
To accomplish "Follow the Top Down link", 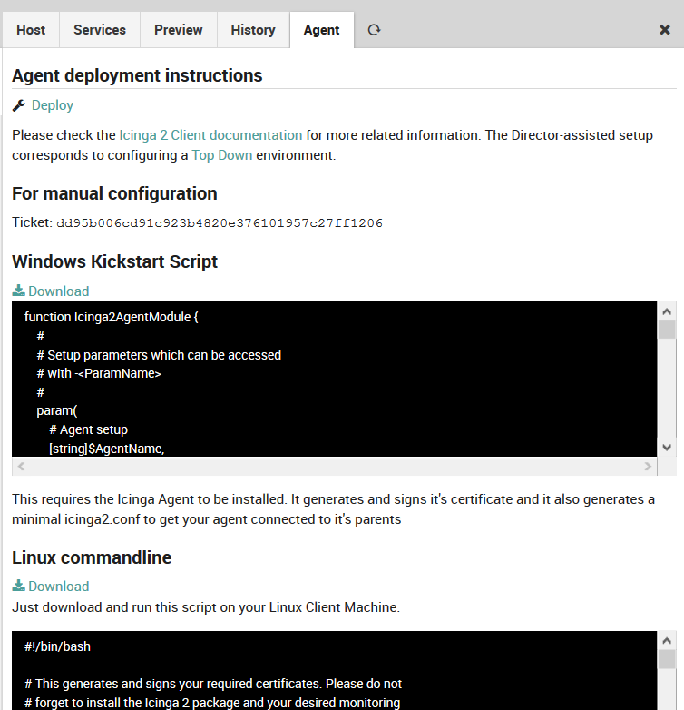I will pos(221,155).
